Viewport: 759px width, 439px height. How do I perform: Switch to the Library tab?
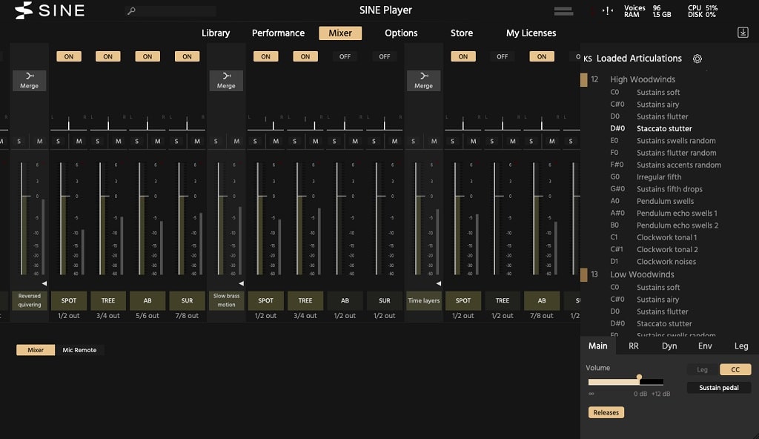click(216, 33)
